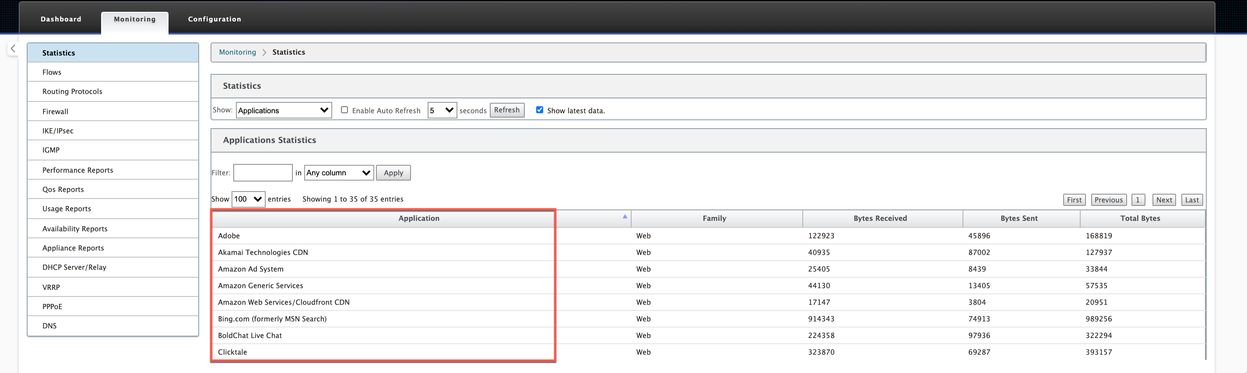Open the Any column filter dropdown

339,173
